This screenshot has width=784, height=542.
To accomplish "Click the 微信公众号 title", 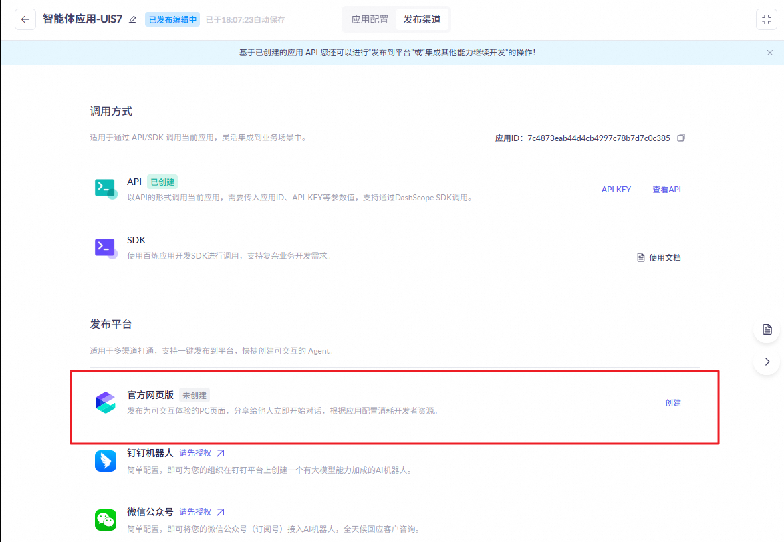I will click(x=150, y=511).
